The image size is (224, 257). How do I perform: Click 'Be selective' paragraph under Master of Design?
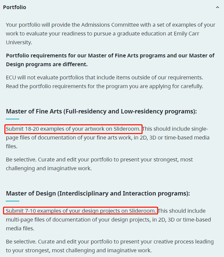(110, 246)
